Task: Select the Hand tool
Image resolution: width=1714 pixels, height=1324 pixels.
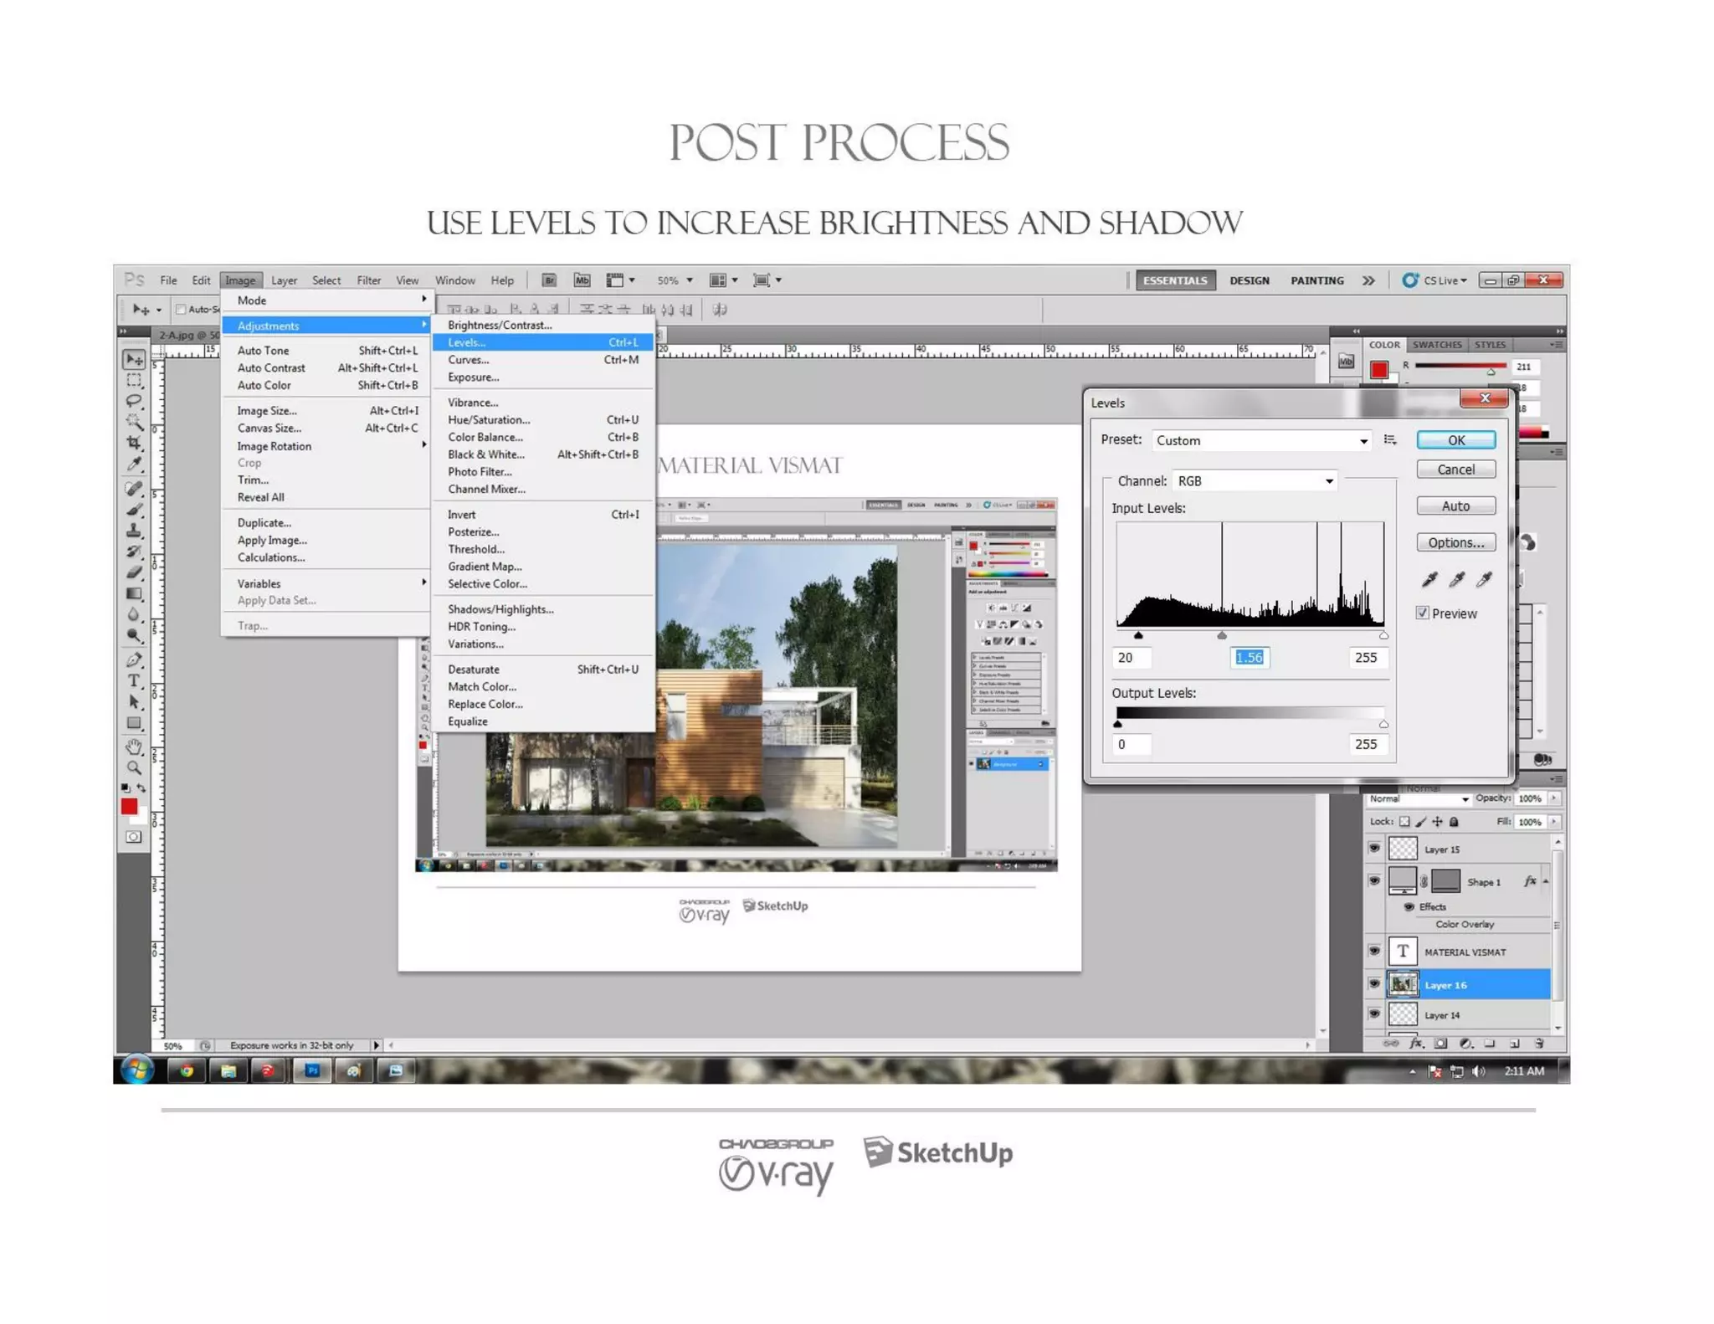Action: coord(134,747)
